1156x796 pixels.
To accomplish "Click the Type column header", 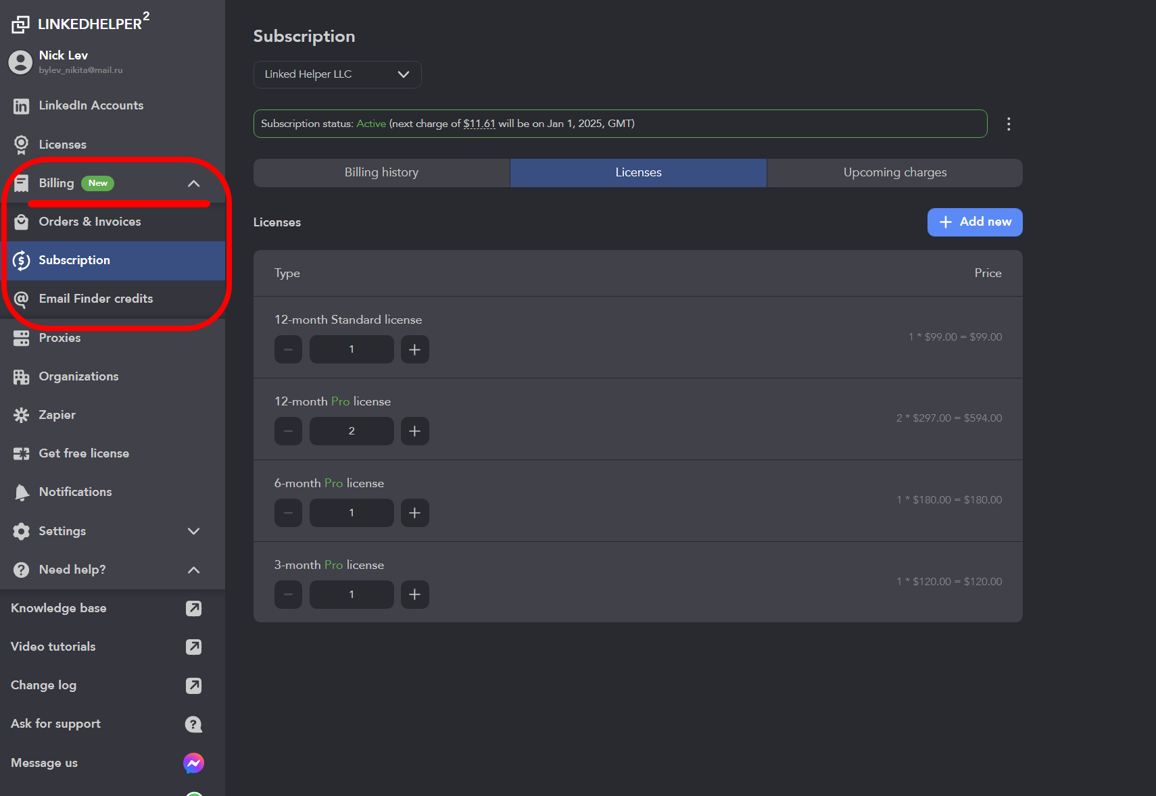I will click(287, 273).
